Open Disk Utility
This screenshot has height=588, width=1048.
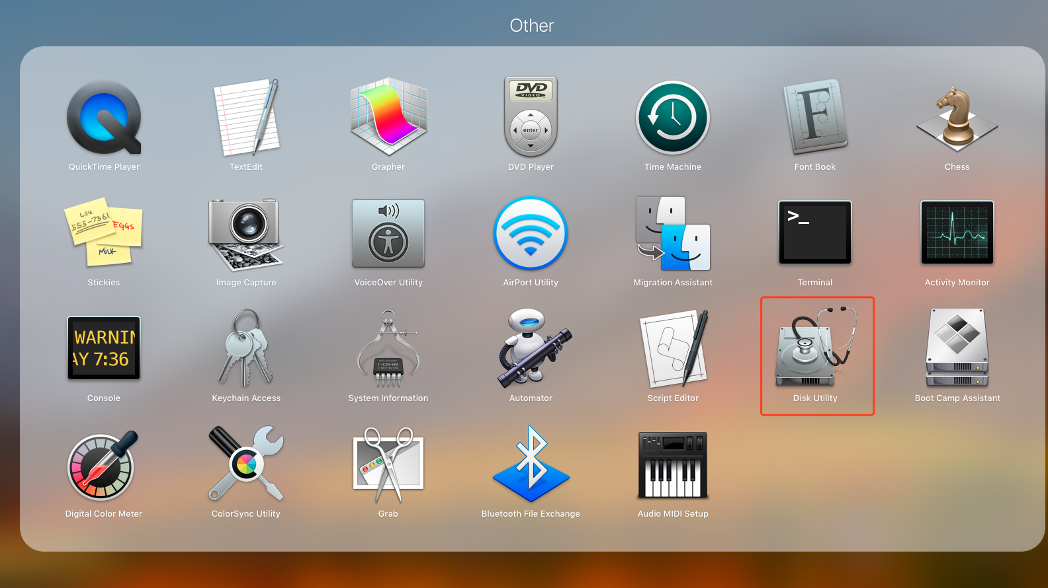(816, 348)
